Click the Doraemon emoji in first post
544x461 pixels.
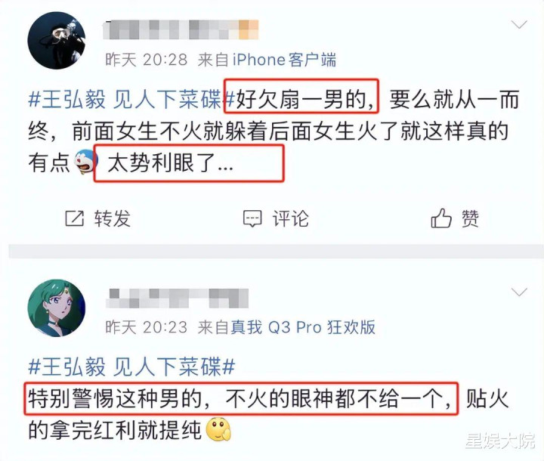[x=85, y=162]
